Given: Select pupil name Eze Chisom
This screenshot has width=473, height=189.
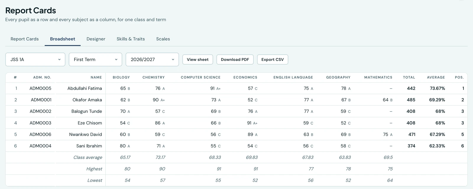Looking at the screenshot, I should click(90, 123).
